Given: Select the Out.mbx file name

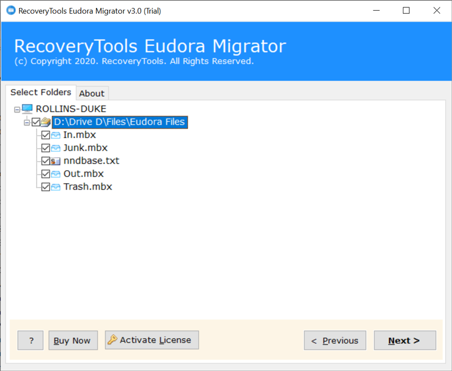Looking at the screenshot, I should tap(83, 174).
